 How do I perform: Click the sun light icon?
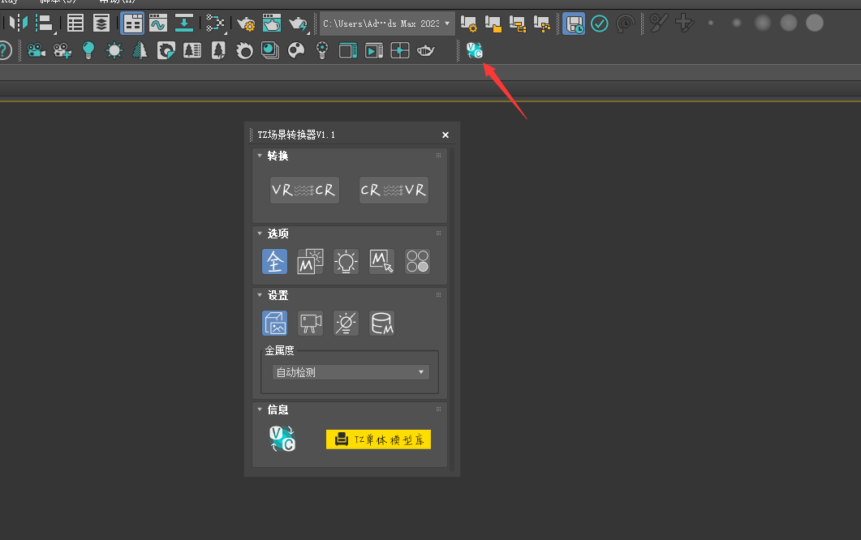[114, 50]
